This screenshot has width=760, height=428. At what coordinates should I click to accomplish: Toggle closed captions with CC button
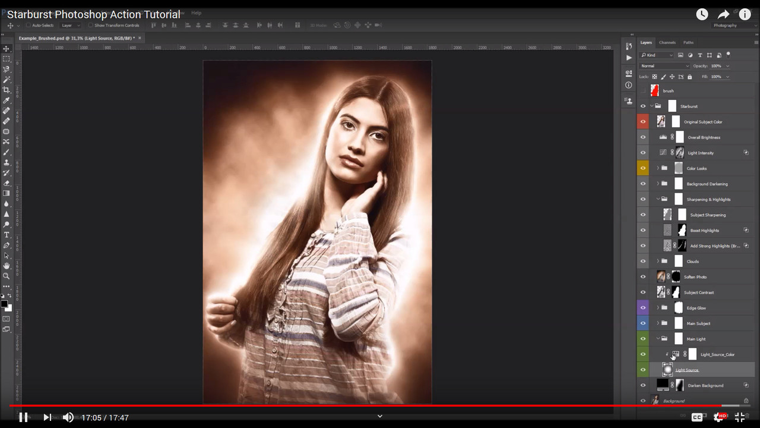click(697, 417)
